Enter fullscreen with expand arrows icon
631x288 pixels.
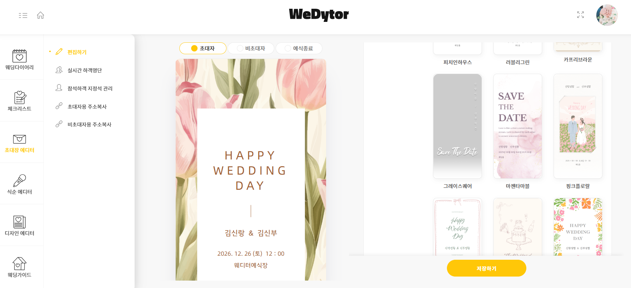tap(581, 15)
